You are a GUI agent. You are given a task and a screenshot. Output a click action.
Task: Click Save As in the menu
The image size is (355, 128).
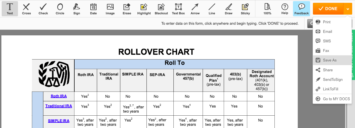pos(332,60)
